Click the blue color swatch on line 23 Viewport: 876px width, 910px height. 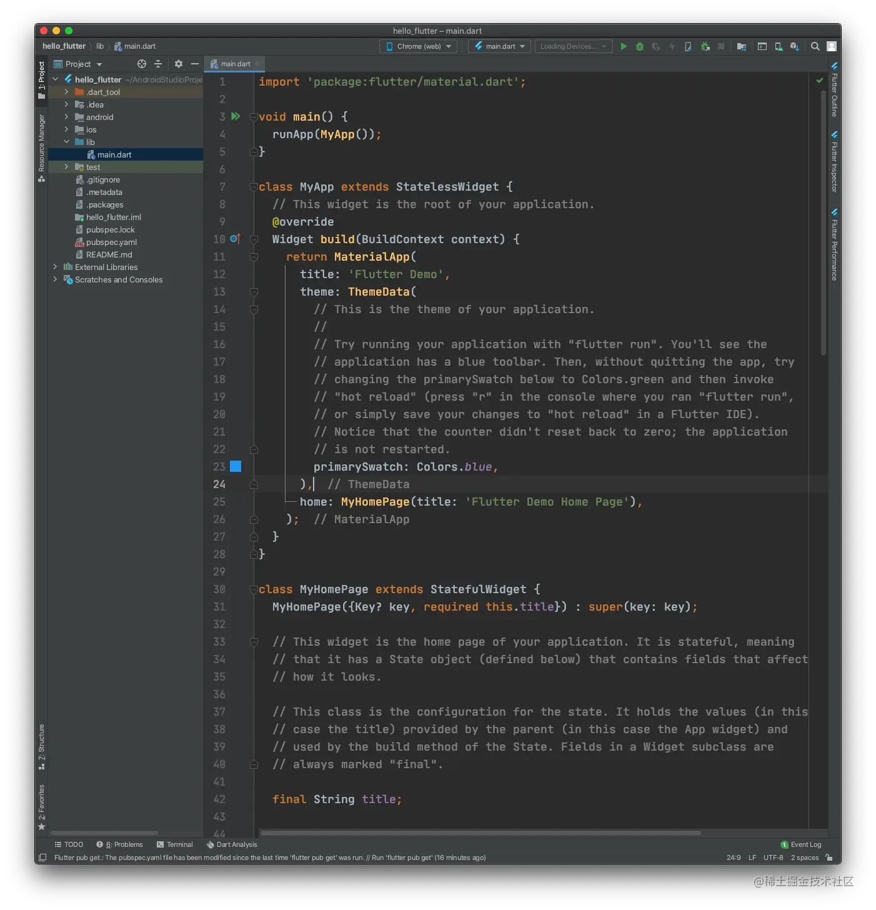236,466
